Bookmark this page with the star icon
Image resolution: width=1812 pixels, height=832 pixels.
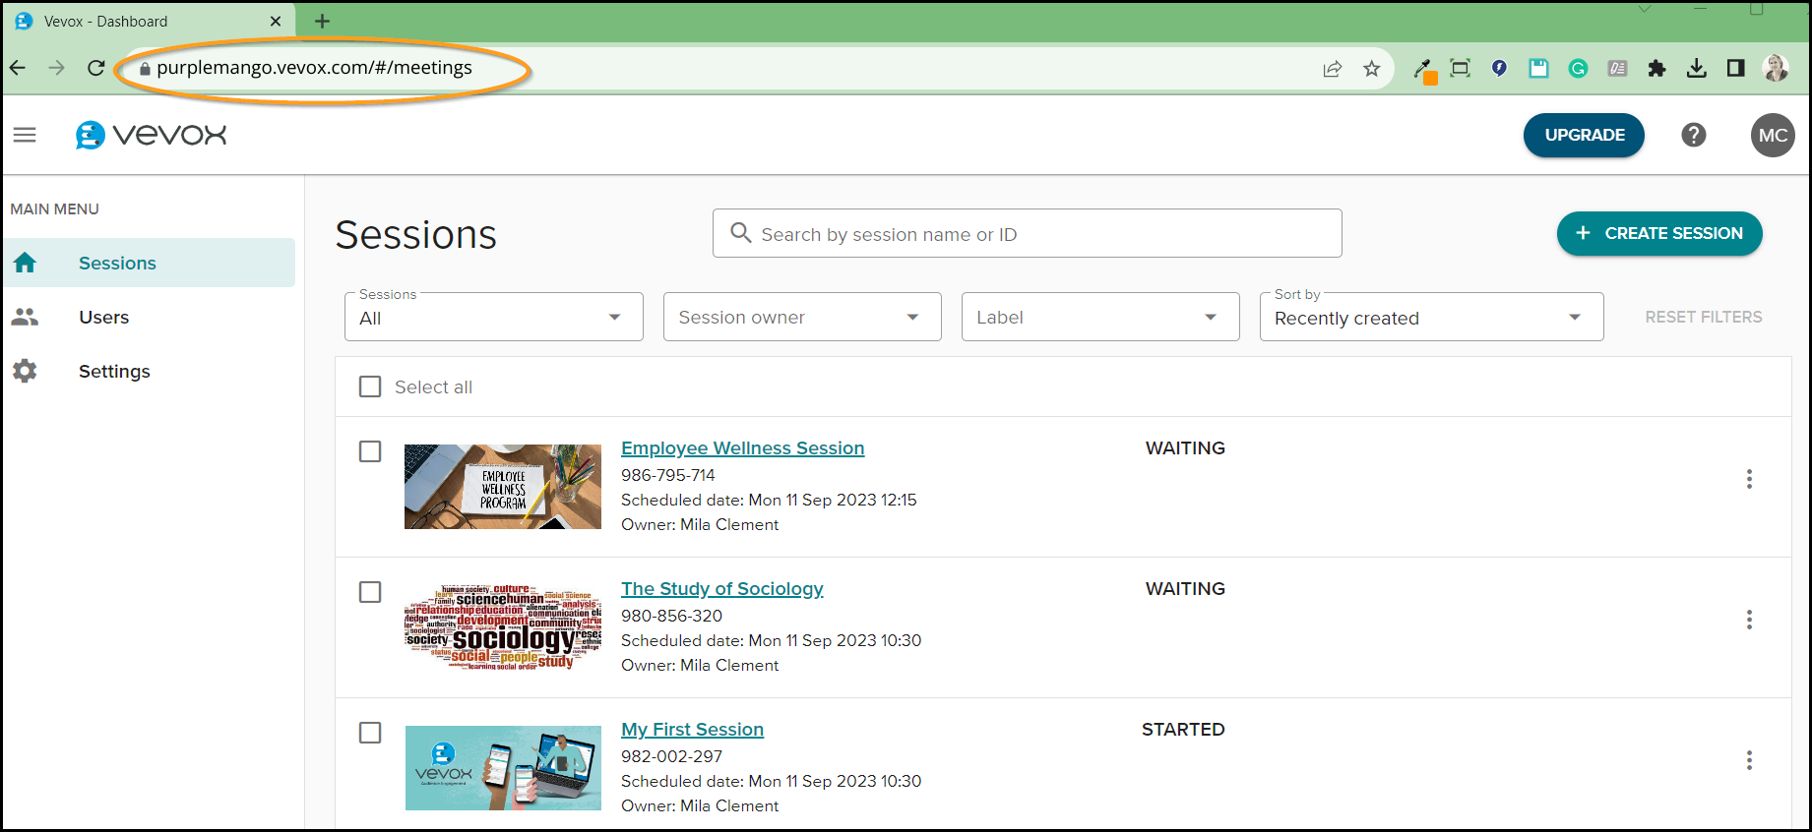[1371, 68]
